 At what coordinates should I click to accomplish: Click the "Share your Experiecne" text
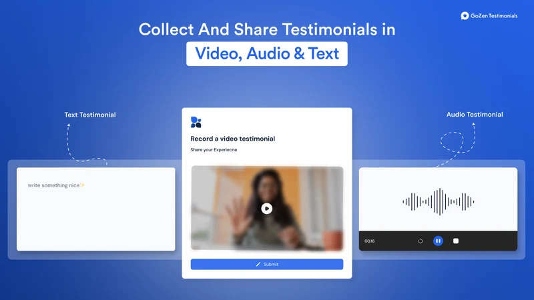click(214, 149)
